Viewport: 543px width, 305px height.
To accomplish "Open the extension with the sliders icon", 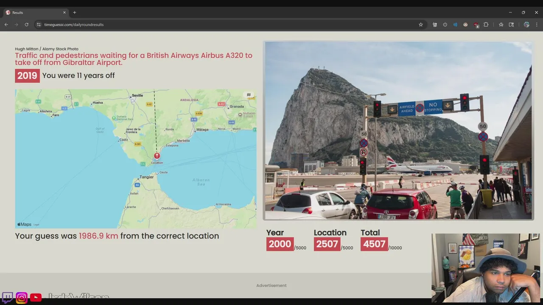I will coord(435,25).
